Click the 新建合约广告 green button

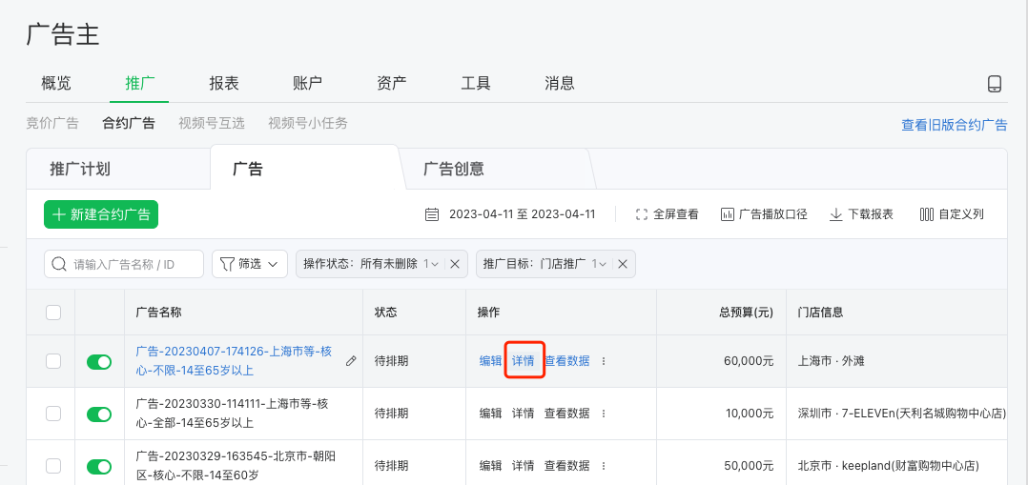(x=101, y=214)
